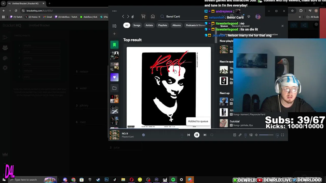Open Whole Lotta Red top result cover
Viewport: 326px width, 183px height.
[x=169, y=88]
